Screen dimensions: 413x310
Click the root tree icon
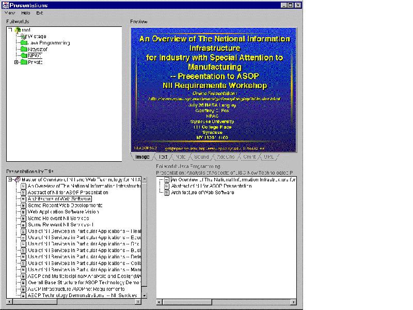18,30
